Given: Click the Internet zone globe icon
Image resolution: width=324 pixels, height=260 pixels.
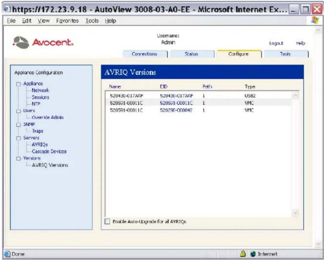Looking at the screenshot, I should point(253,254).
